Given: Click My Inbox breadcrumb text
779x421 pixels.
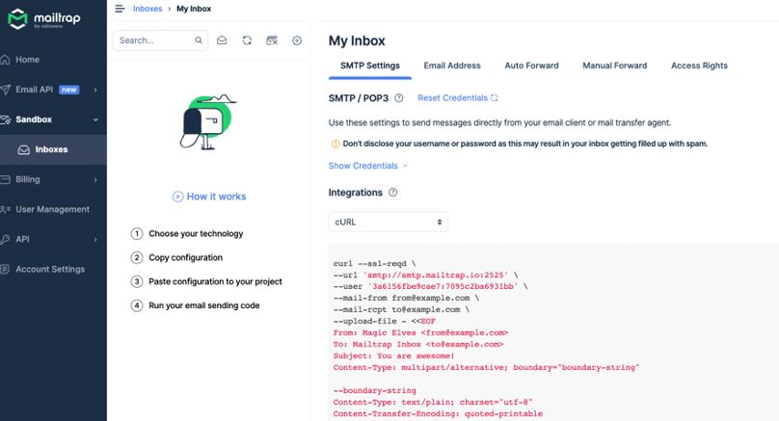Looking at the screenshot, I should pos(194,9).
